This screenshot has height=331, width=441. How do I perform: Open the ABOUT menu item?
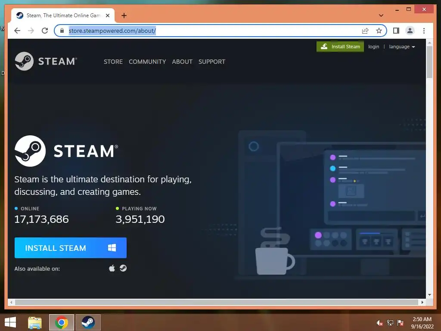pyautogui.click(x=182, y=62)
